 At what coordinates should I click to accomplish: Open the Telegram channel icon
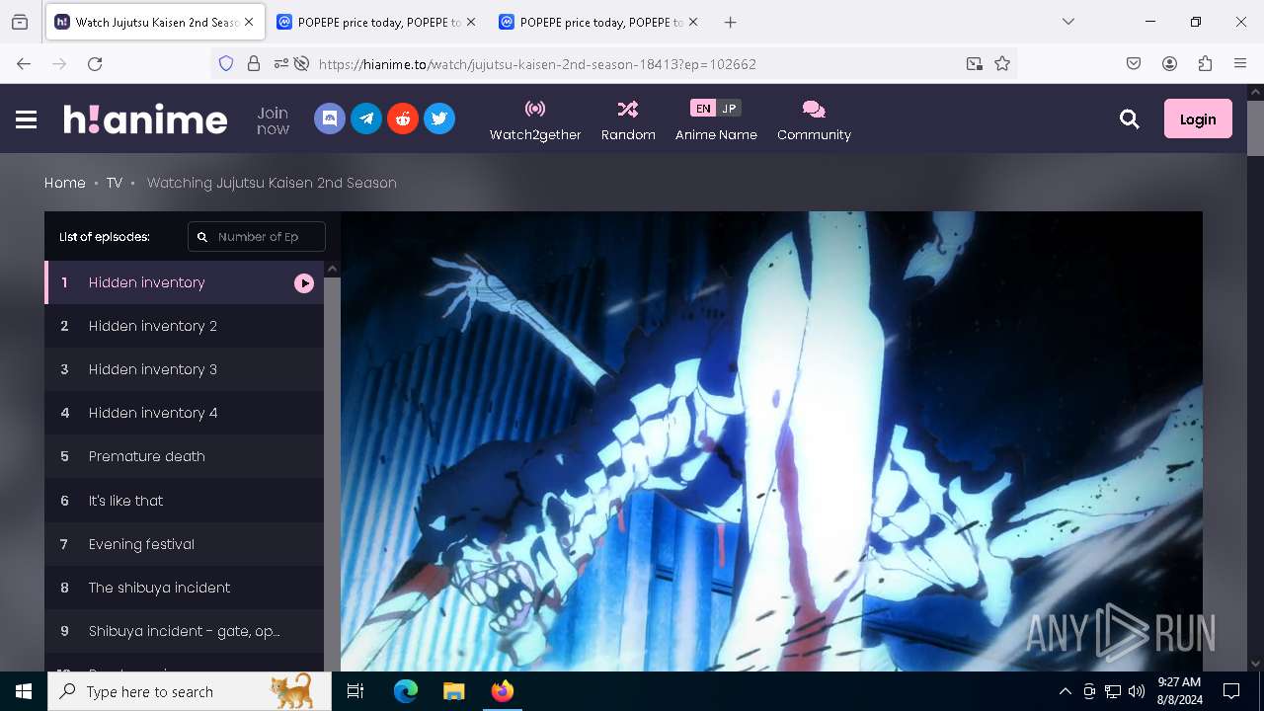coord(366,118)
